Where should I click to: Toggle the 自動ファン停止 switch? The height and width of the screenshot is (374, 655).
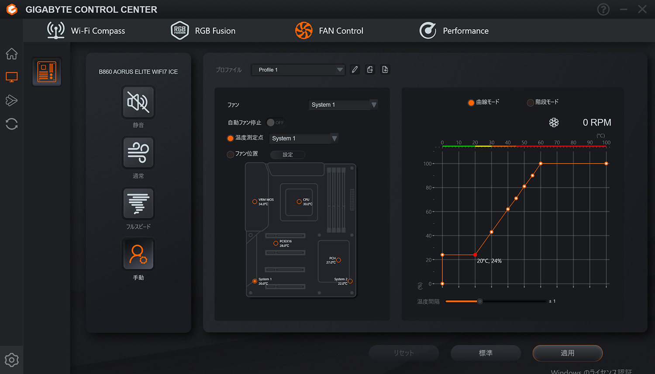click(x=276, y=123)
